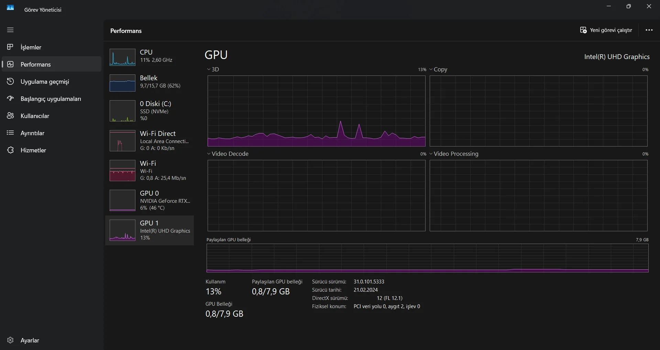Open the Ayrıntılar details list icon

(x=10, y=133)
